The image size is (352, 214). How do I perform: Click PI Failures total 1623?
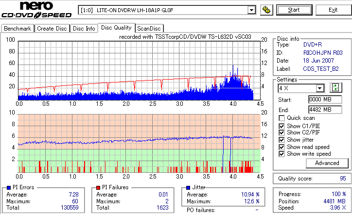(x=162, y=208)
